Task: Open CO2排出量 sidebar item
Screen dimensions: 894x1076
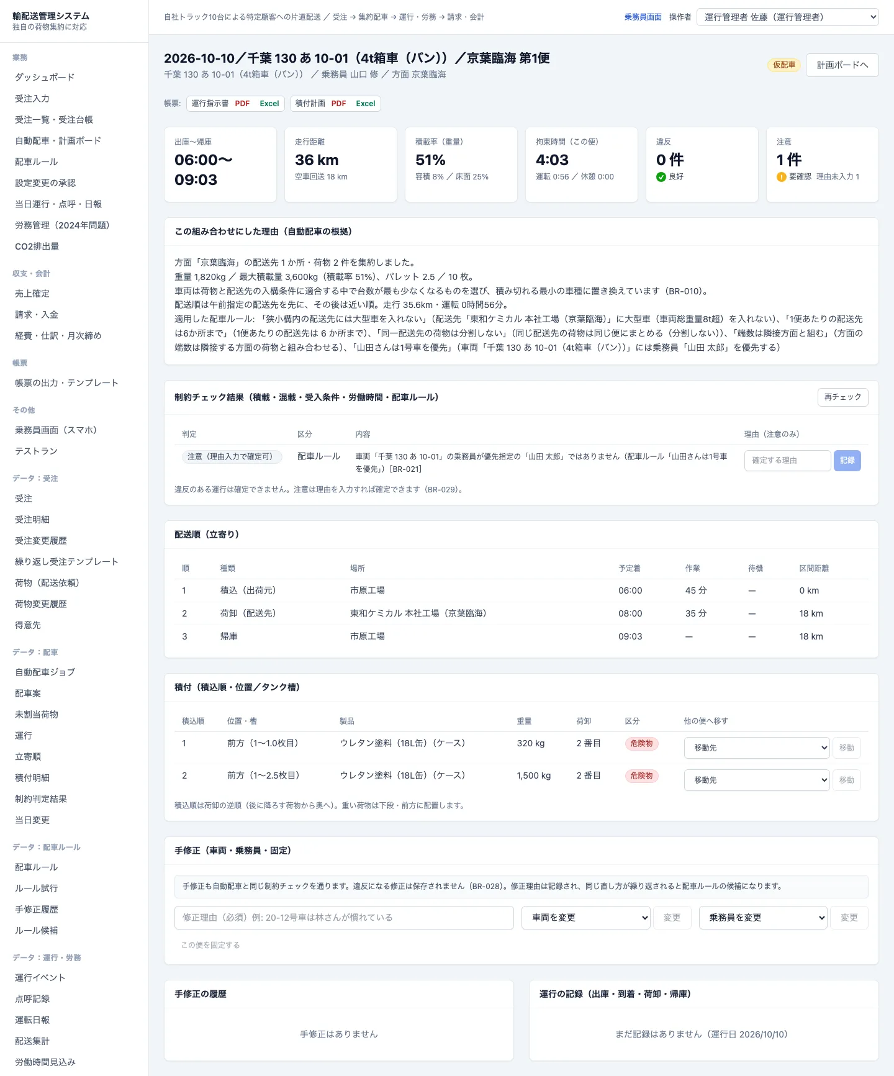Action: (37, 246)
